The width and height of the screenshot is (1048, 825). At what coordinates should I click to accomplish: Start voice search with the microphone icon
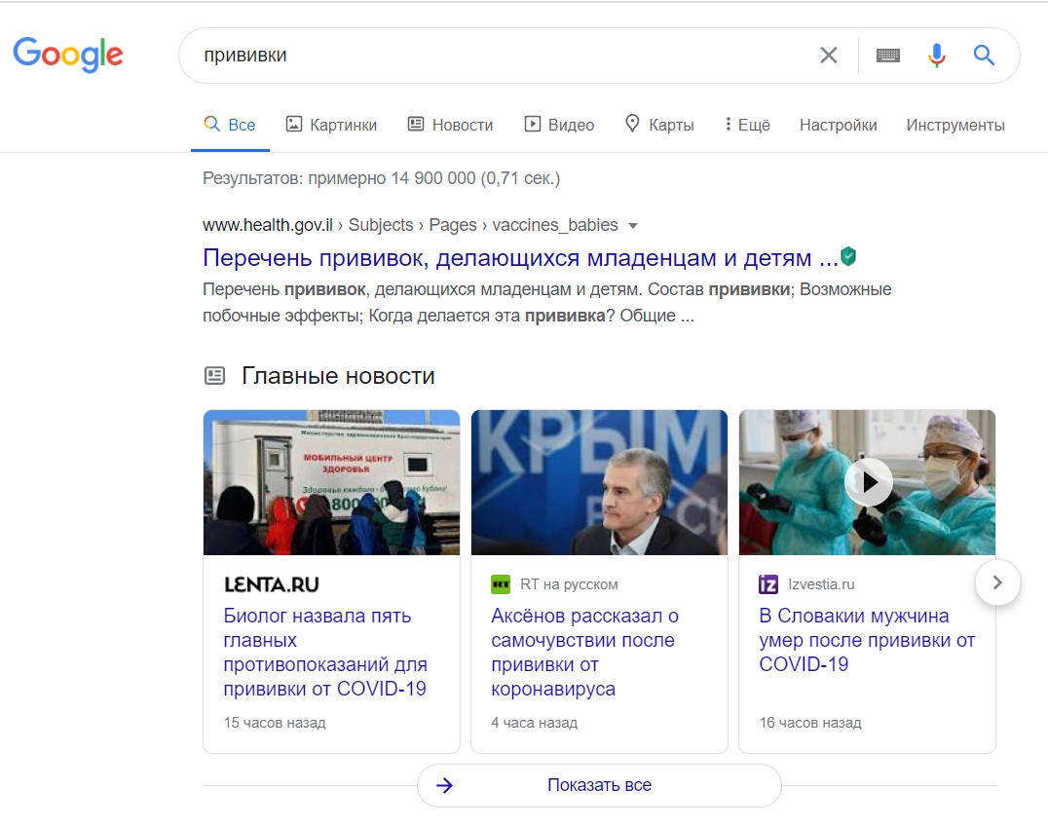point(936,56)
